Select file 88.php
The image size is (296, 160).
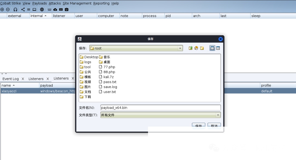[x=107, y=72]
